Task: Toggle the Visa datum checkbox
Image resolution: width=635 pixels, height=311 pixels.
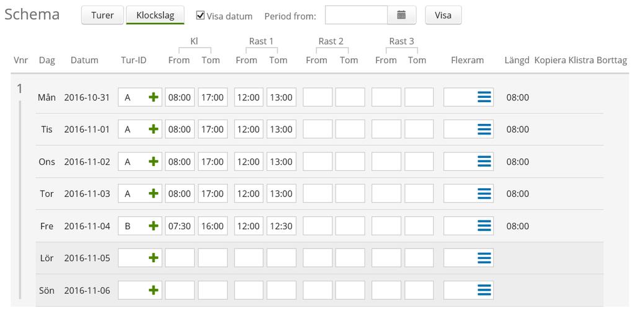Action: [200, 15]
